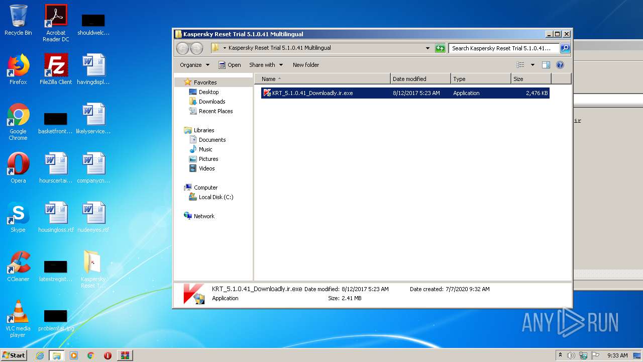Image resolution: width=643 pixels, height=362 pixels.
Task: Open Recycle Bin desktop icon
Action: tap(18, 20)
